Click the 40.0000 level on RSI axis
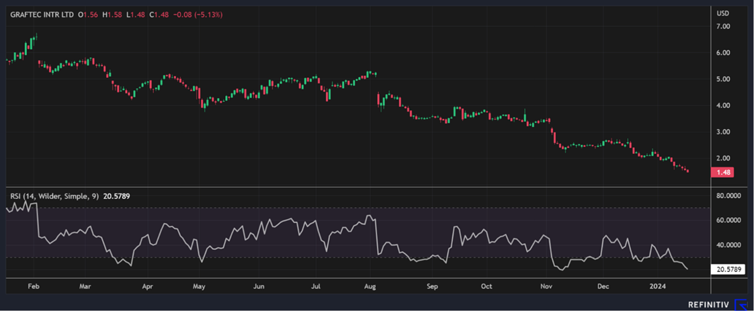Viewport: 754px width, 311px height. (728, 245)
